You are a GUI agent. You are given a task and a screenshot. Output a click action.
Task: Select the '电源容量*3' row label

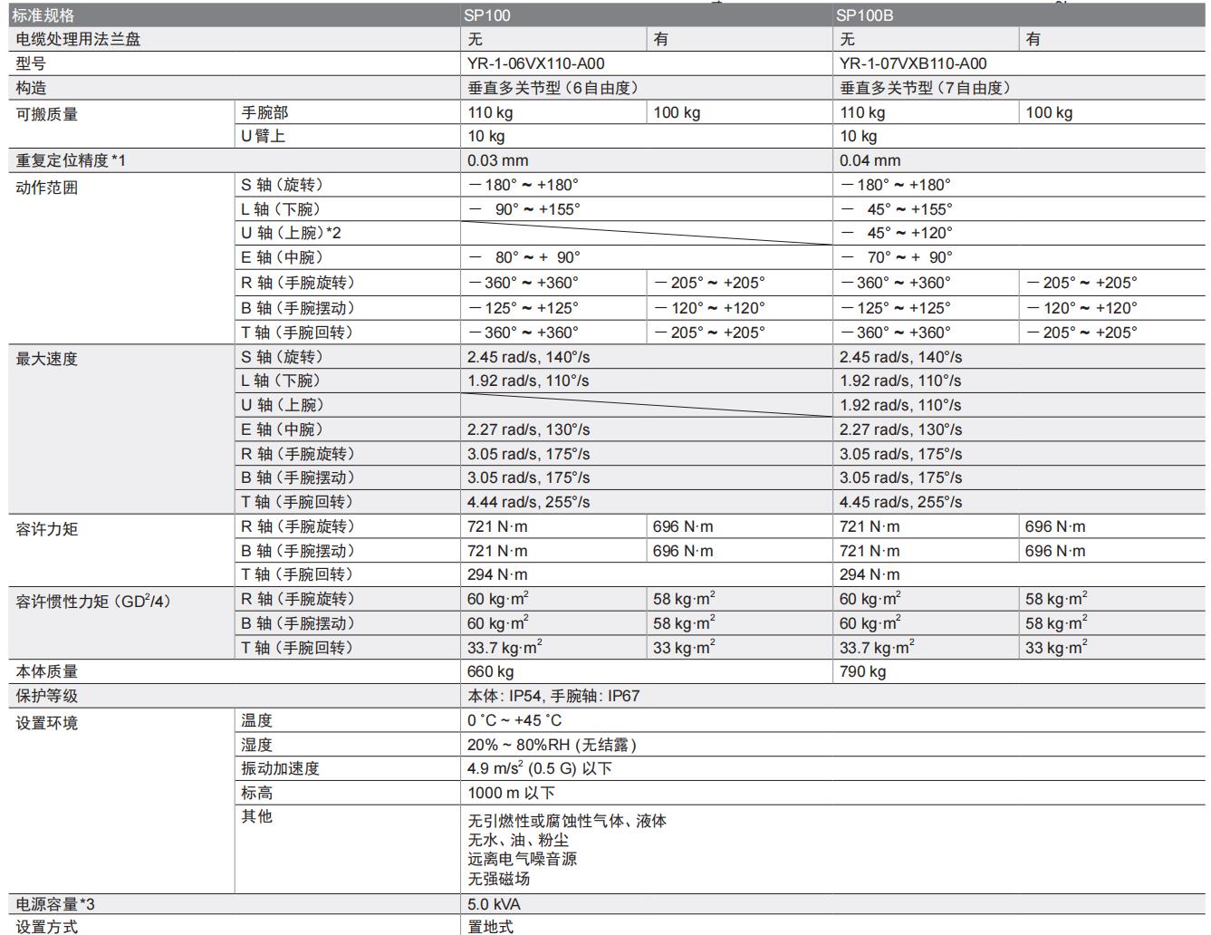[x=55, y=904]
